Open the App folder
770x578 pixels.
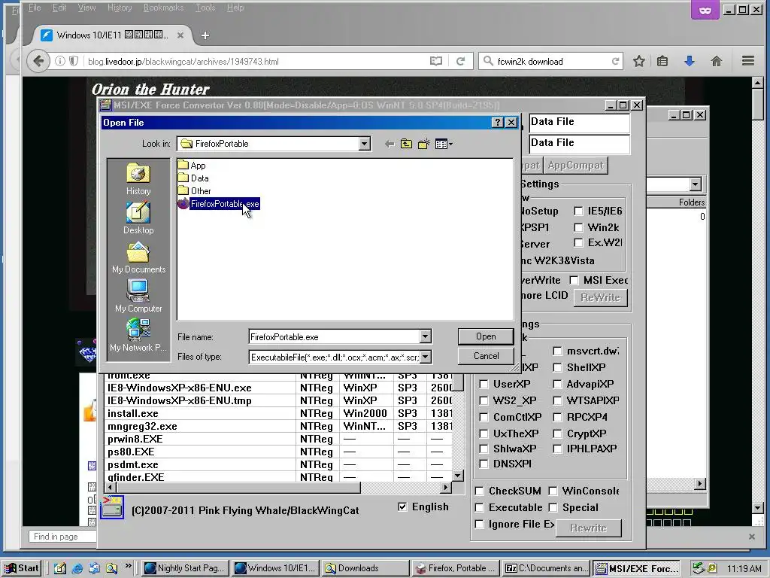coord(192,165)
